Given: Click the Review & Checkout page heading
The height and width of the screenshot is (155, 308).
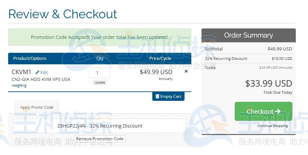Looking at the screenshot, I should pyautogui.click(x=63, y=14).
